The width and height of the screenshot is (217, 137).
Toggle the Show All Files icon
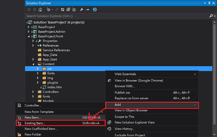click(74, 10)
